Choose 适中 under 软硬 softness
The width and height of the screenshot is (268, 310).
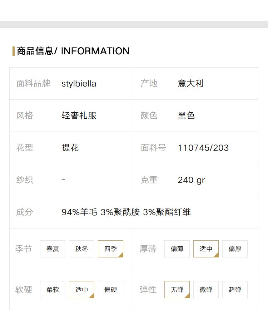coord(81,289)
